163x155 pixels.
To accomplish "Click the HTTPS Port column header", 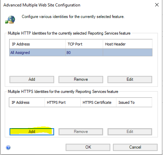I will [x=63, y=102].
